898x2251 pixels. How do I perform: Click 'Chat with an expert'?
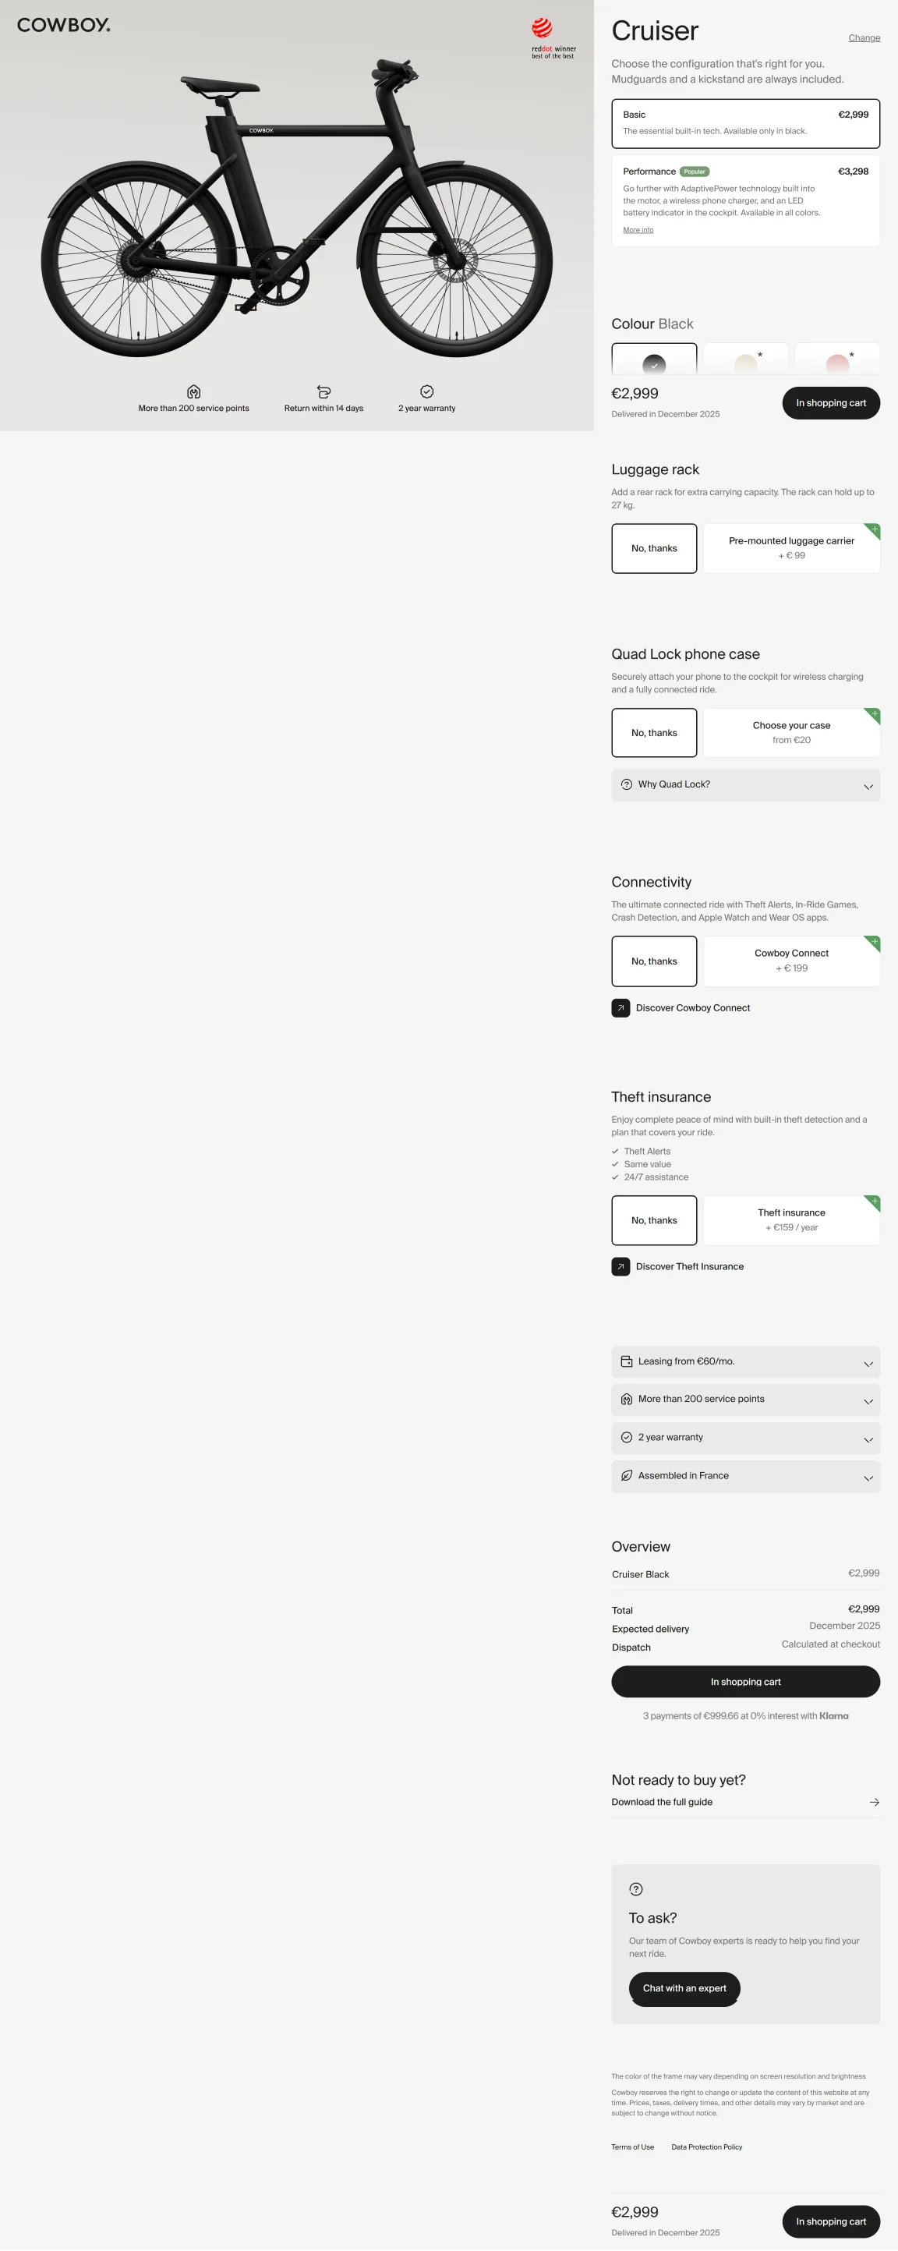(684, 1988)
